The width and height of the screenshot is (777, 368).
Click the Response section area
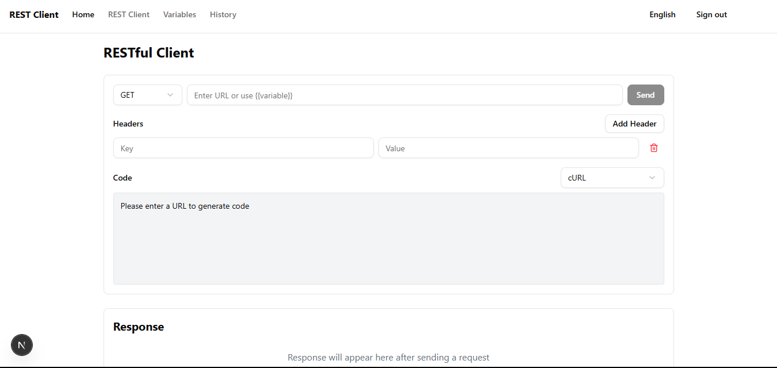388,339
